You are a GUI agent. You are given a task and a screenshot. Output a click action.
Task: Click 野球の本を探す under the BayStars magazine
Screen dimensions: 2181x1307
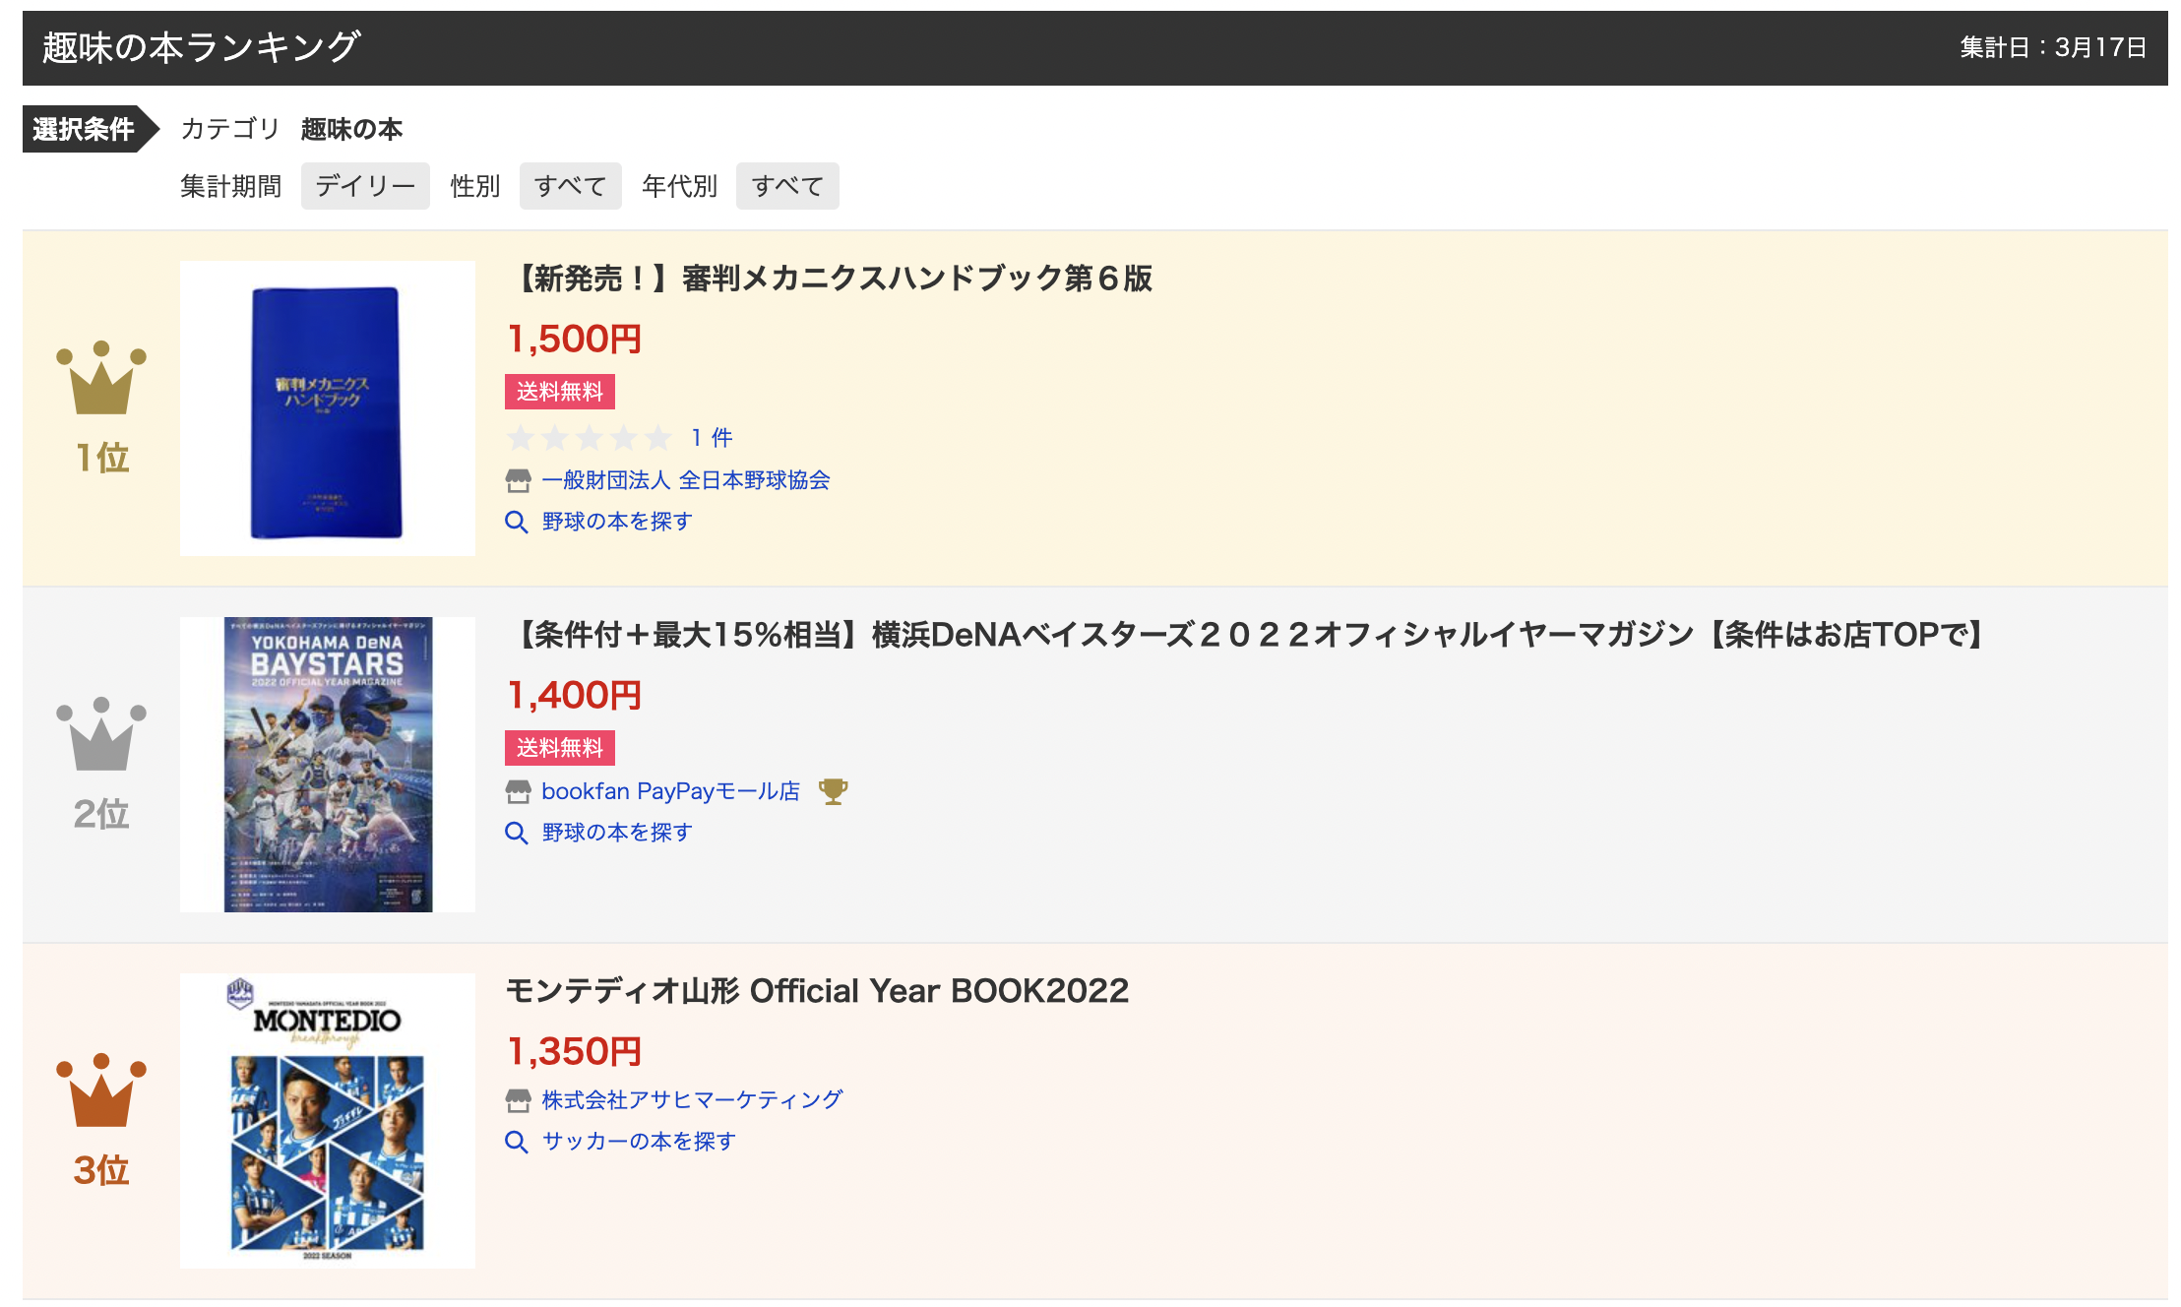pos(617,833)
